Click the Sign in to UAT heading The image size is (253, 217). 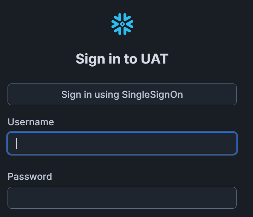pos(122,59)
